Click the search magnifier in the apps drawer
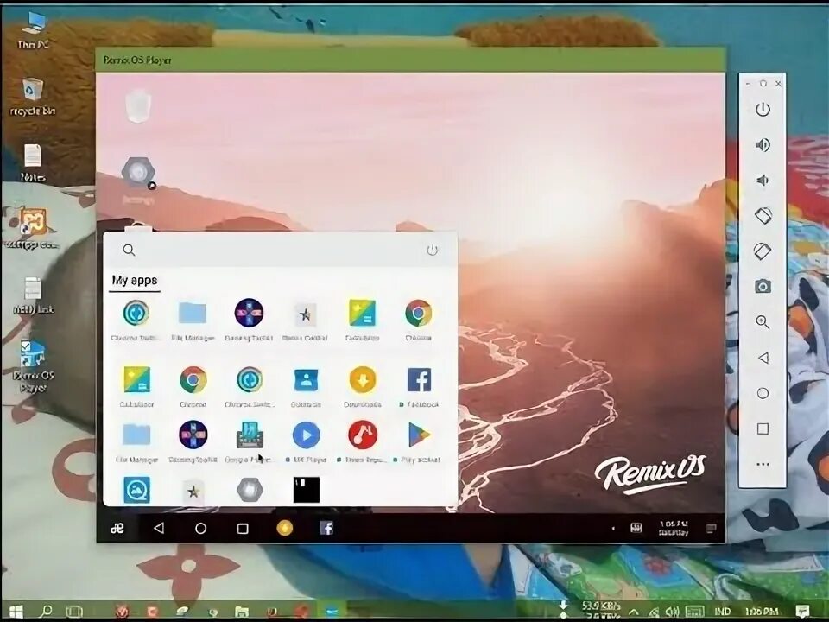This screenshot has width=829, height=622. (129, 251)
